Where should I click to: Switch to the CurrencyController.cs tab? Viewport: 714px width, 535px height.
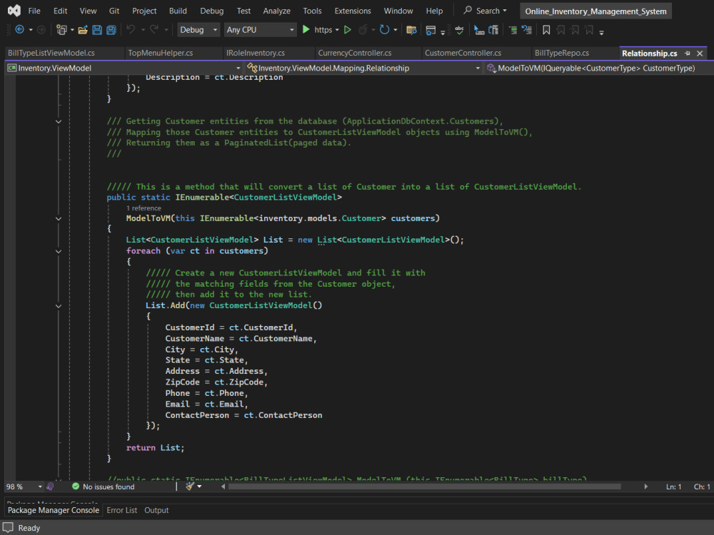click(355, 53)
